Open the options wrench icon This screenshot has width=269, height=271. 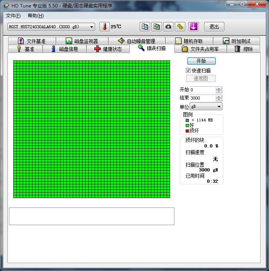pos(180,27)
